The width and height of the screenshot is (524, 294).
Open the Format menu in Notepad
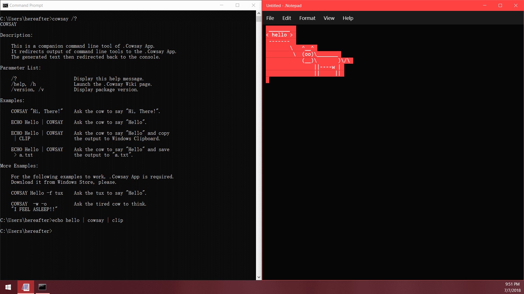(x=307, y=18)
